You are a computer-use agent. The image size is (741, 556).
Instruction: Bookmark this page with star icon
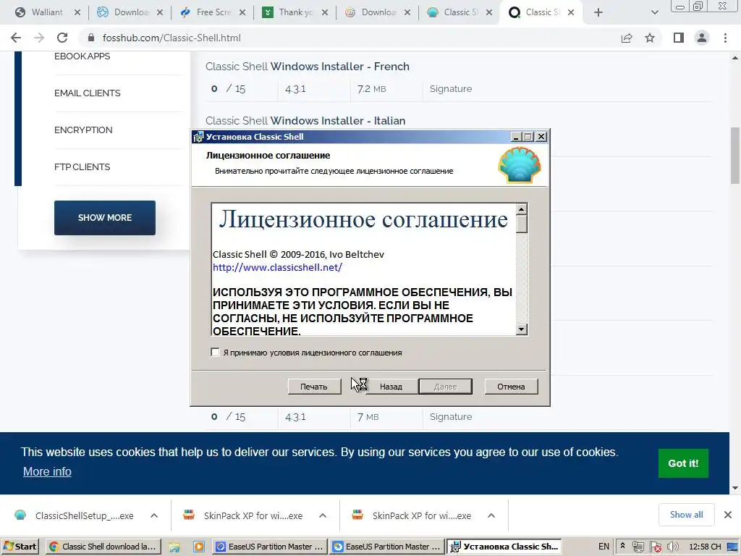point(650,38)
